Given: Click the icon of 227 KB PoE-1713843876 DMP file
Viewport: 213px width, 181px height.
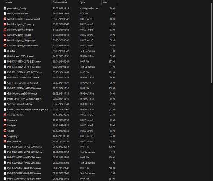Looking at the screenshot, I should coord(5,62).
